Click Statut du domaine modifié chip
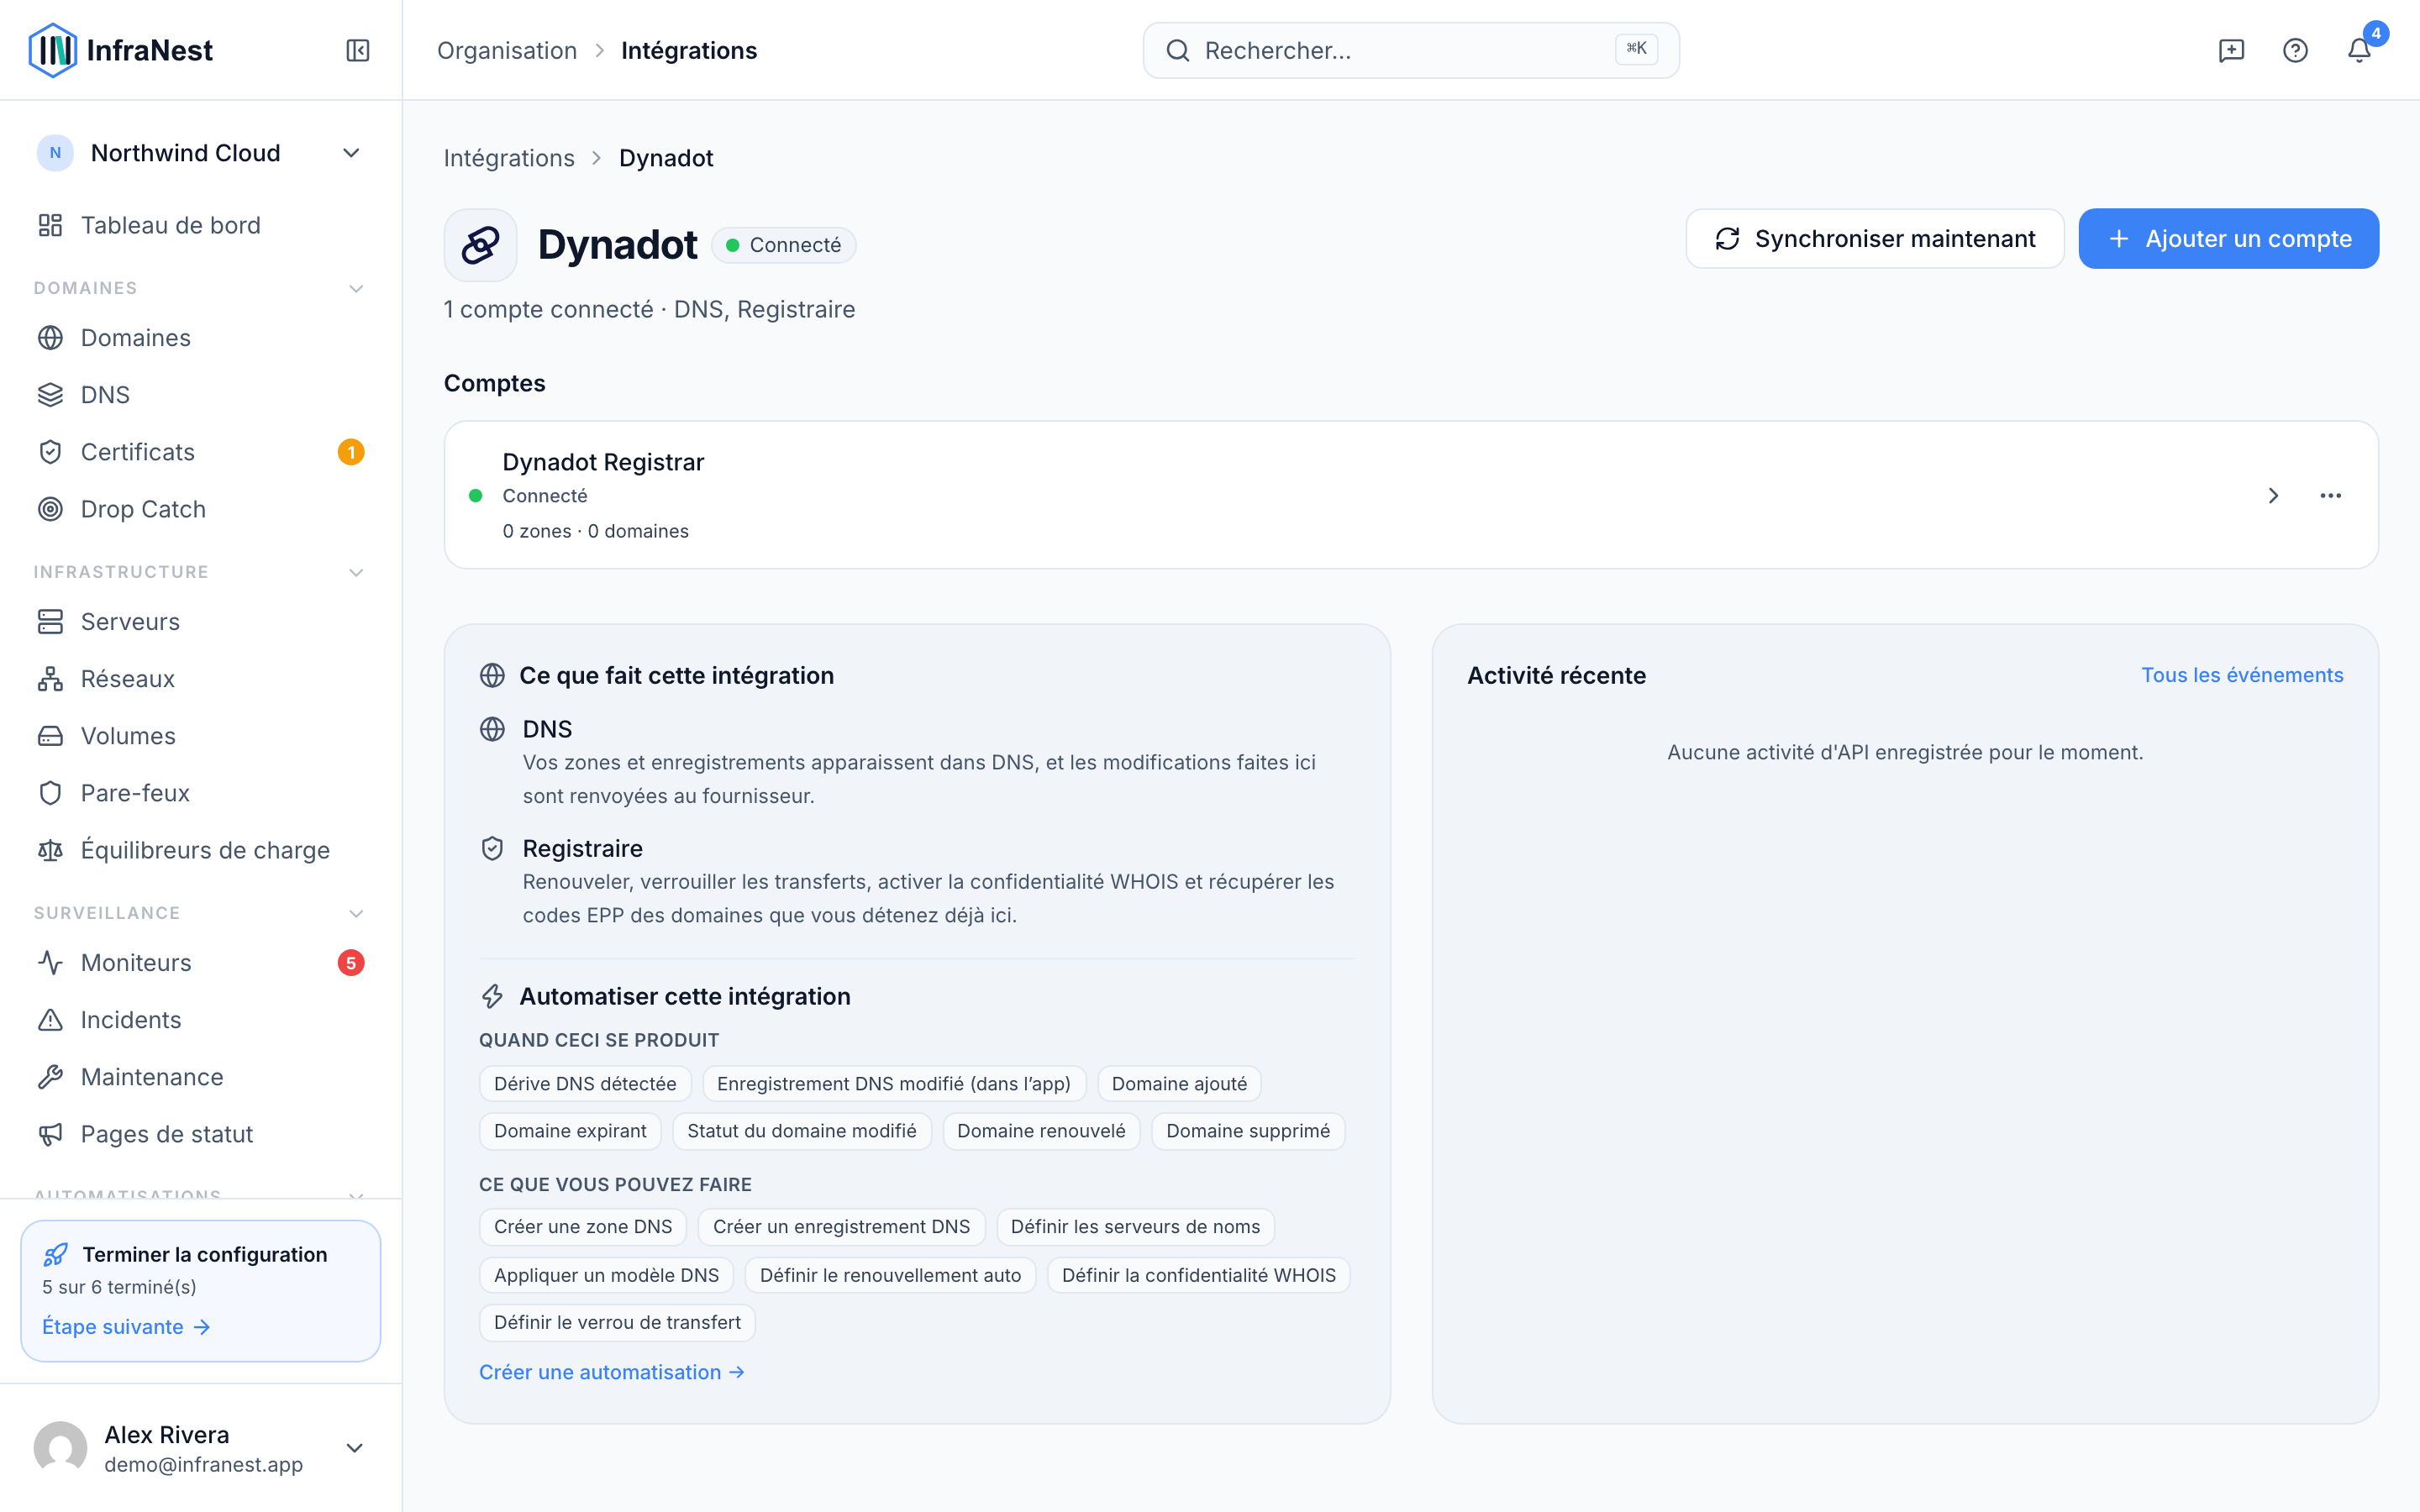This screenshot has height=1512, width=2420. point(802,1131)
